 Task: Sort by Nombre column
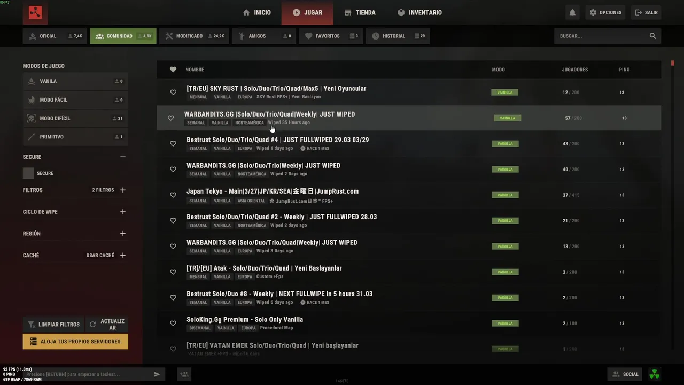click(x=195, y=70)
